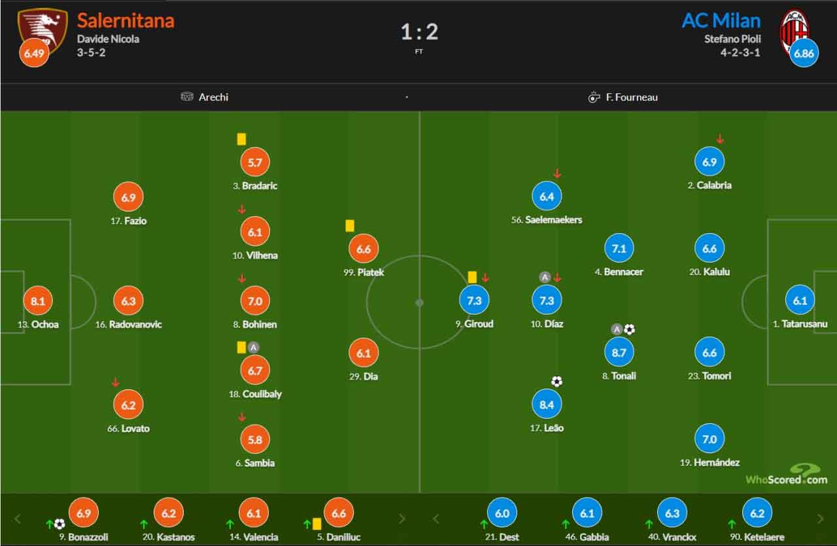Select Tonali's 8.7 rating circle
Screen dimensions: 837x546
[619, 353]
